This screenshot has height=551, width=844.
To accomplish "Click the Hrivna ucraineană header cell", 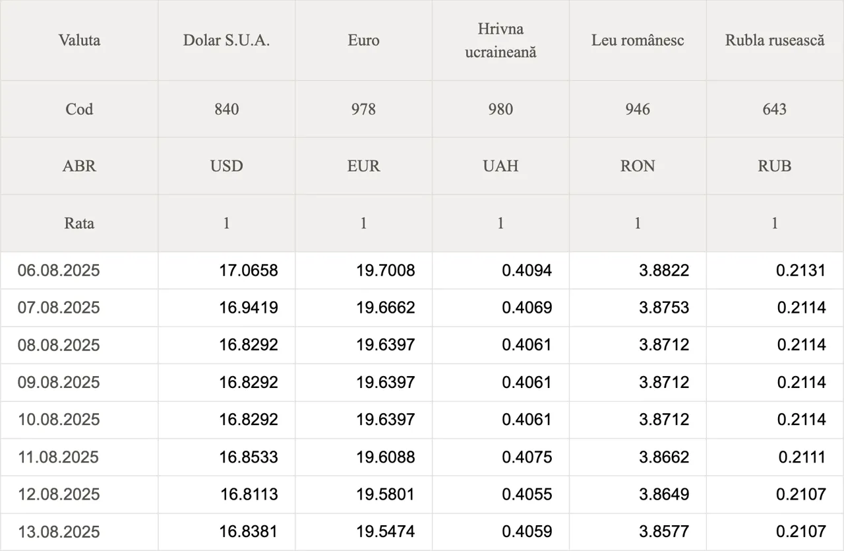I will 500,40.
